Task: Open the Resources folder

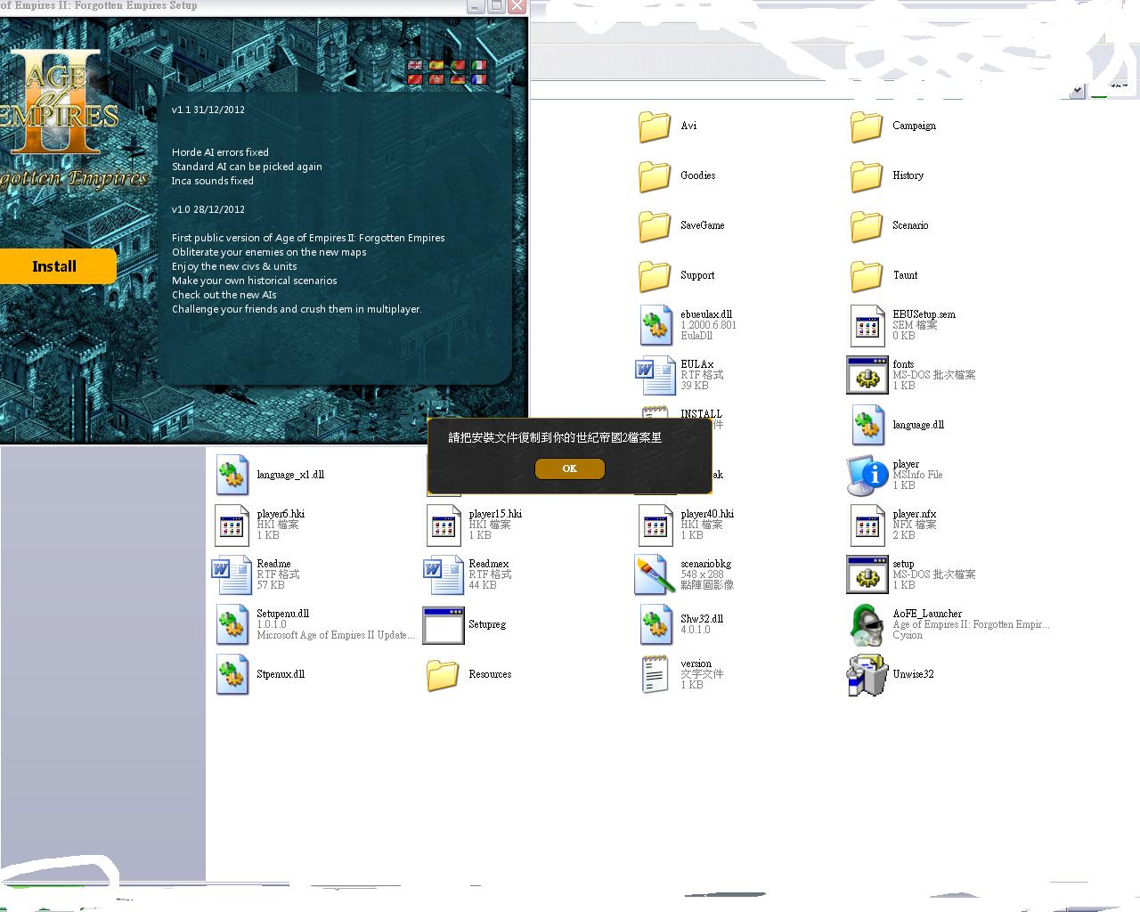Action: 443,675
